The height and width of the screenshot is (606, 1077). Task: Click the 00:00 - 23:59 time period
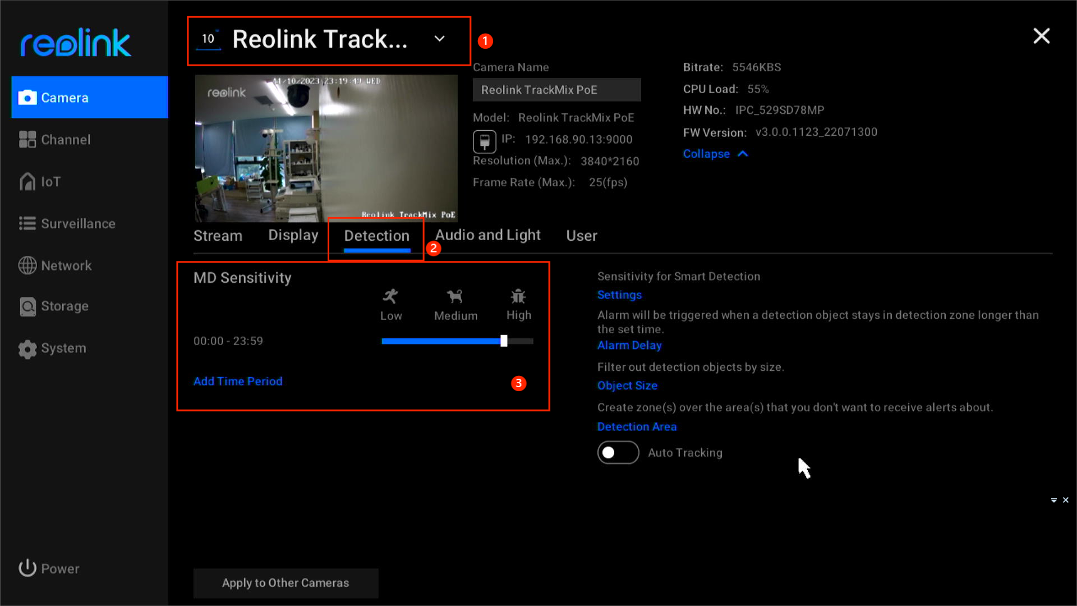[228, 341]
